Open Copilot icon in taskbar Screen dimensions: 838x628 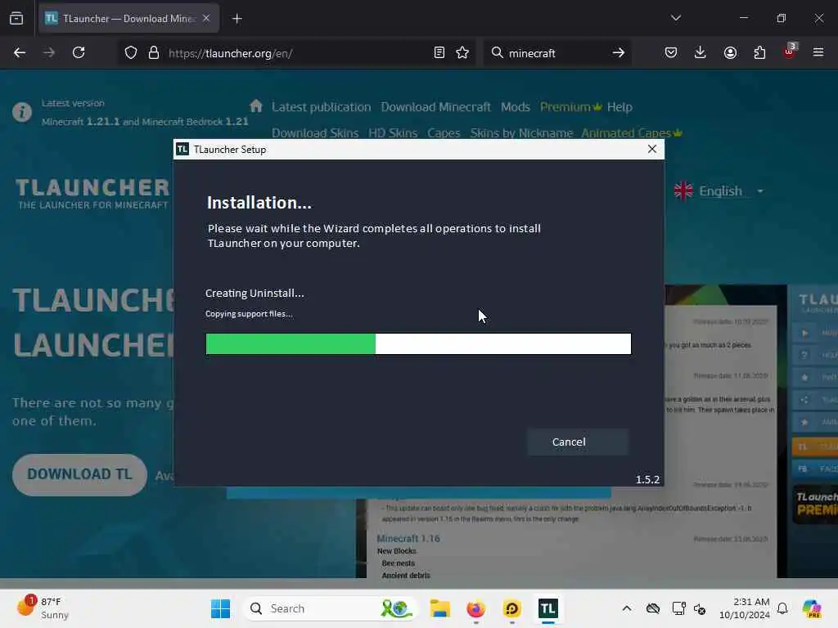[x=811, y=608]
